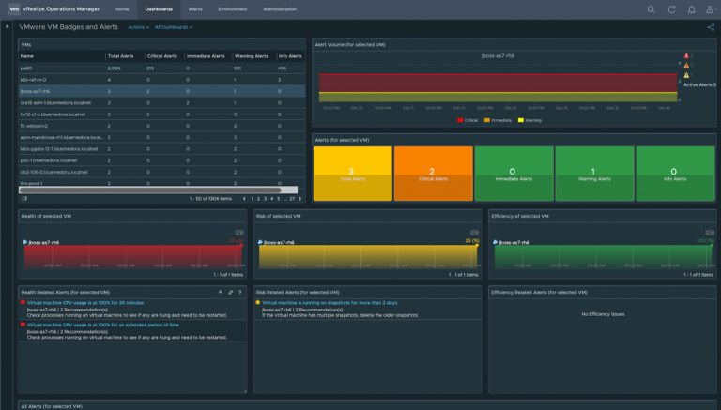This screenshot has width=721, height=410.
Task: Open the search magnifier in top bar
Action: pos(652,8)
